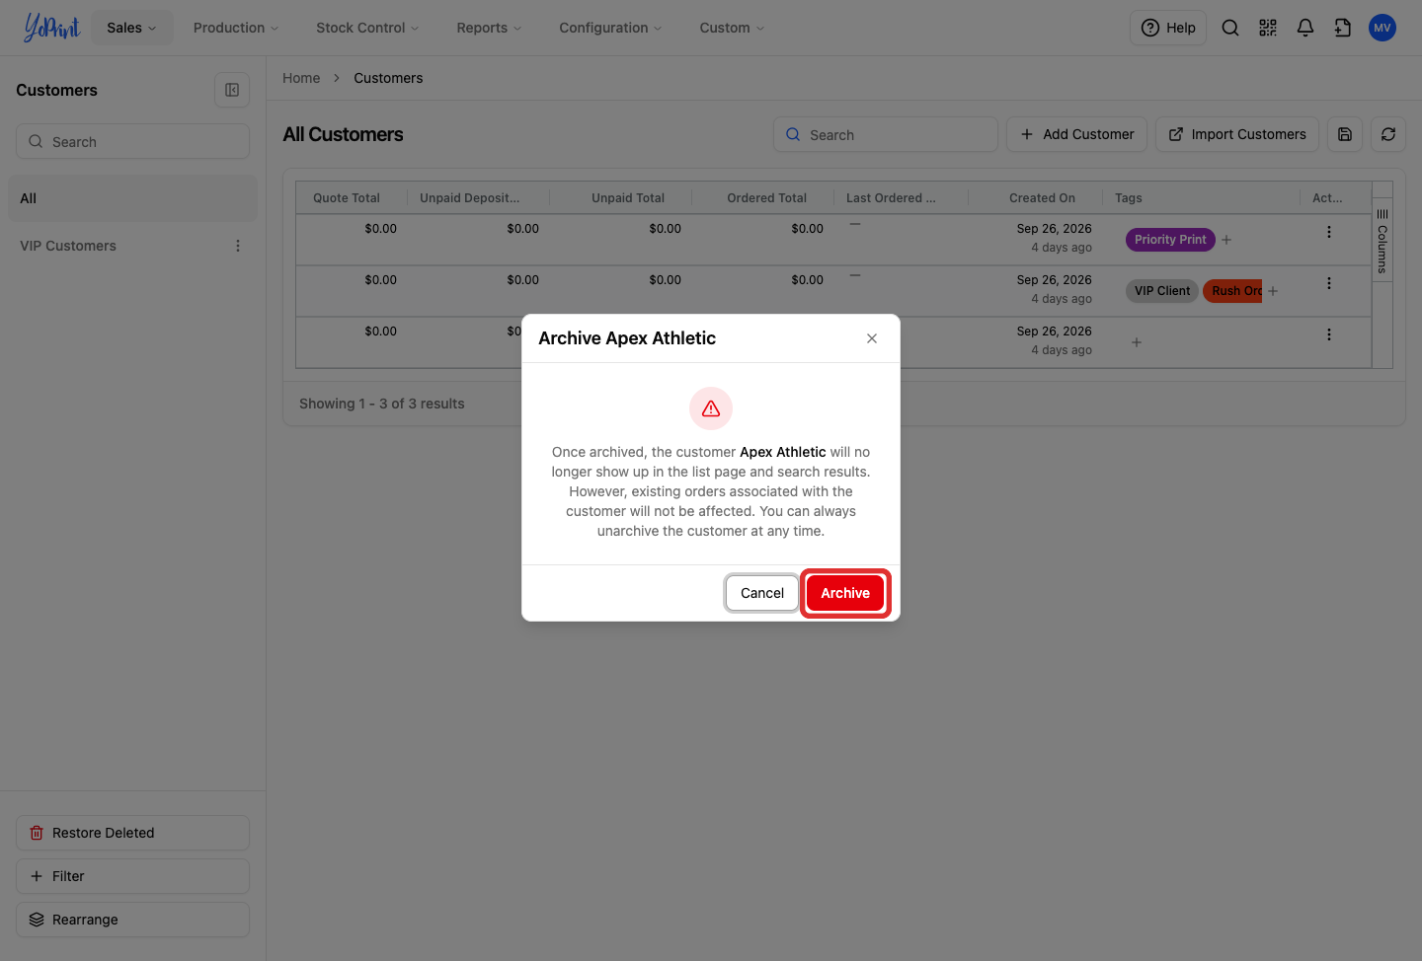Go to Home breadcrumb
The height and width of the screenshot is (961, 1422).
301,78
